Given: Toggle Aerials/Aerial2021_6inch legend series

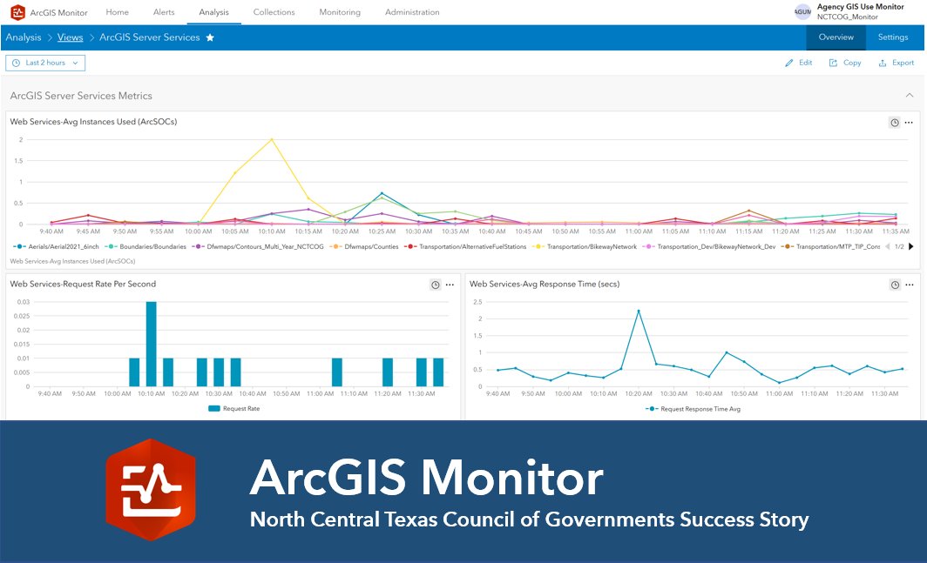Looking at the screenshot, I should pos(56,246).
